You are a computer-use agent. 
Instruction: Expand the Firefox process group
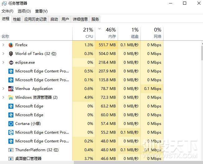click(x=3, y=45)
